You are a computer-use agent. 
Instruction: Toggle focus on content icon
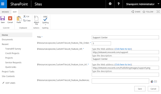click(158, 11)
